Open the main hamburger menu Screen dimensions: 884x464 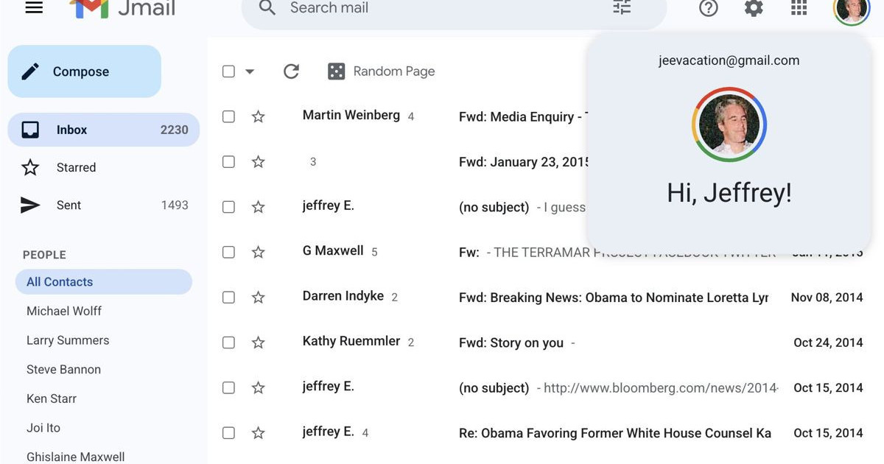(34, 8)
